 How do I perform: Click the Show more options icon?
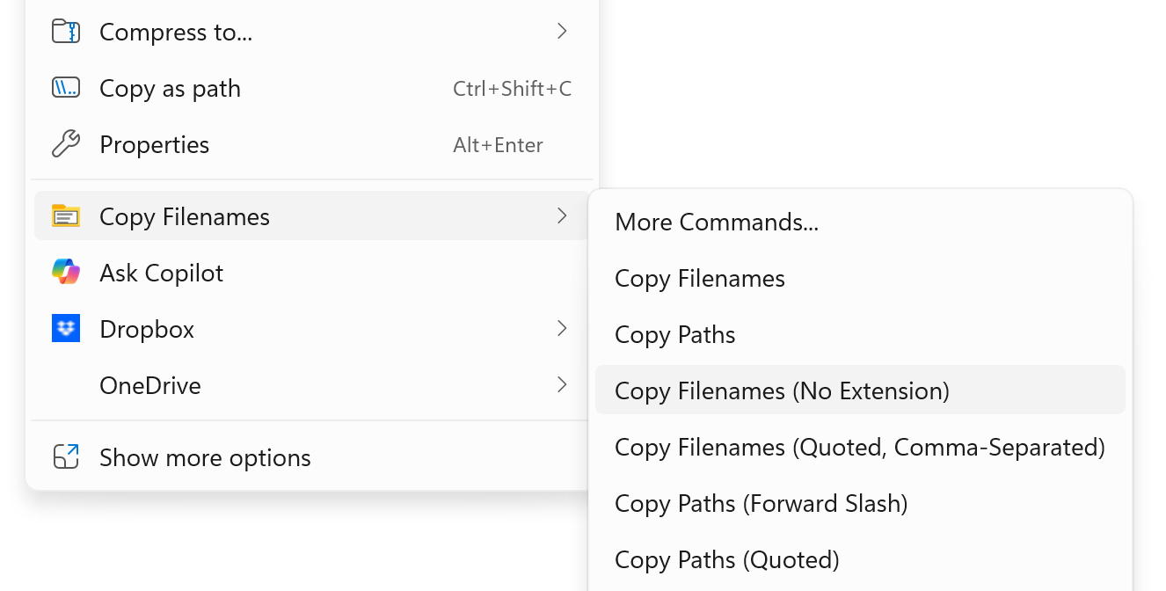pyautogui.click(x=66, y=456)
